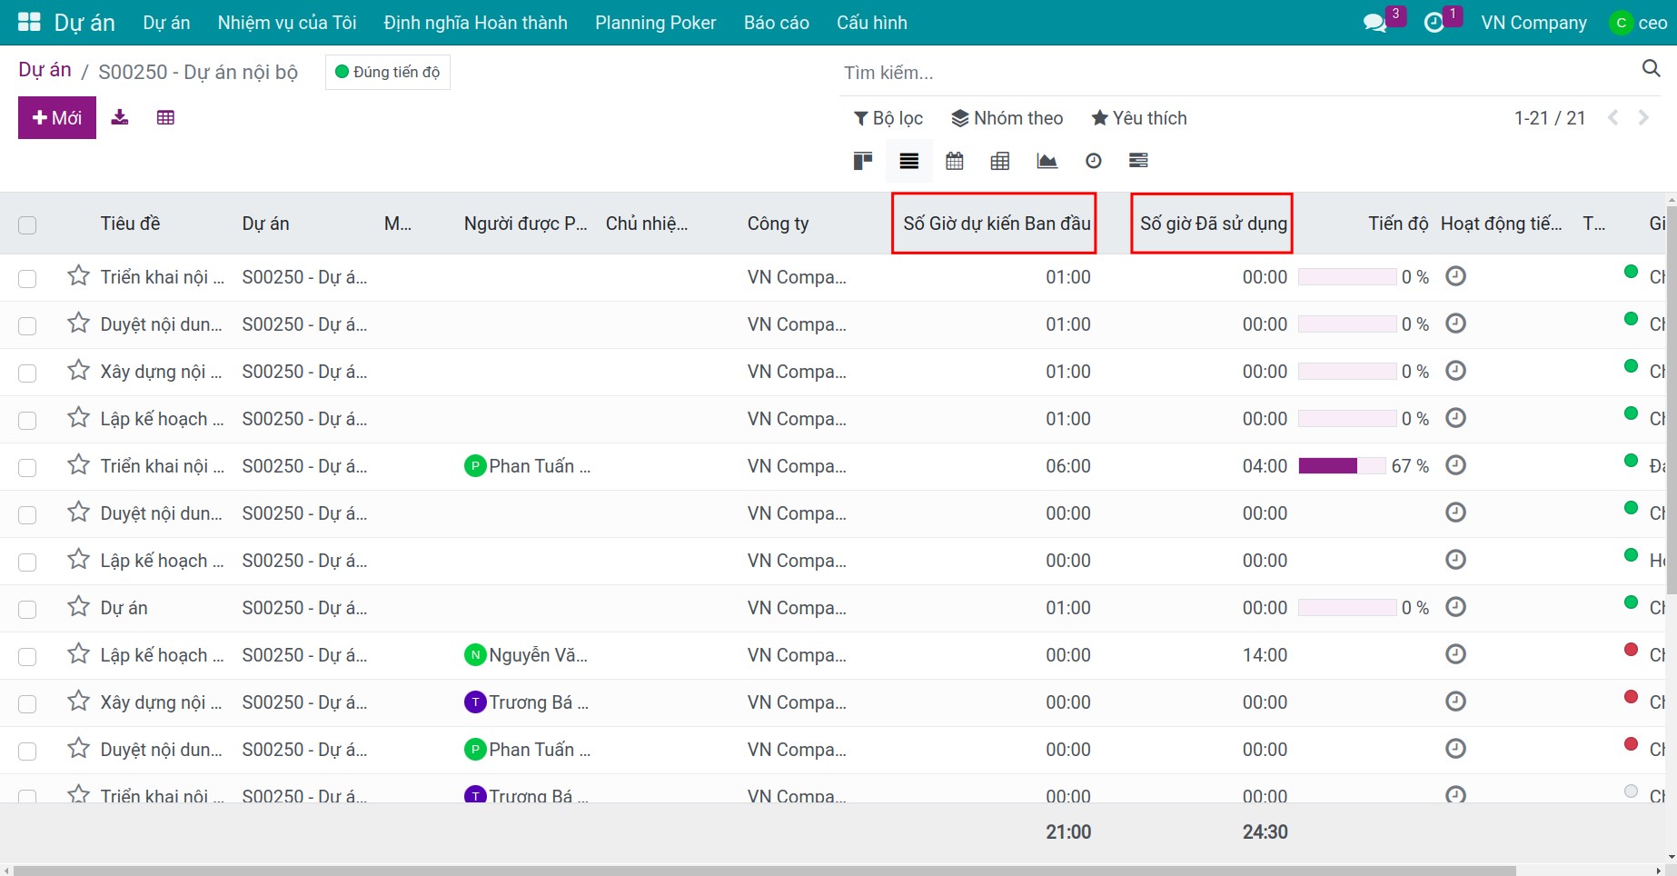Image resolution: width=1677 pixels, height=876 pixels.
Task: Click the 67 % progress bar
Action: (x=1342, y=466)
